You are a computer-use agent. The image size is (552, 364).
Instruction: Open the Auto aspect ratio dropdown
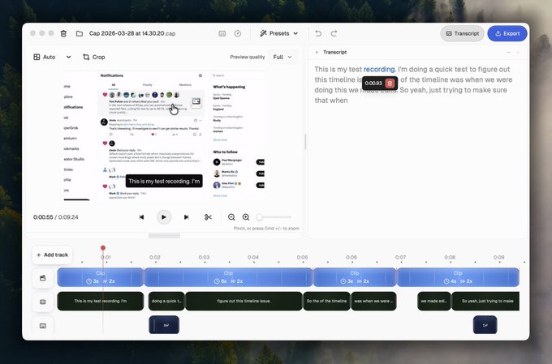point(52,57)
